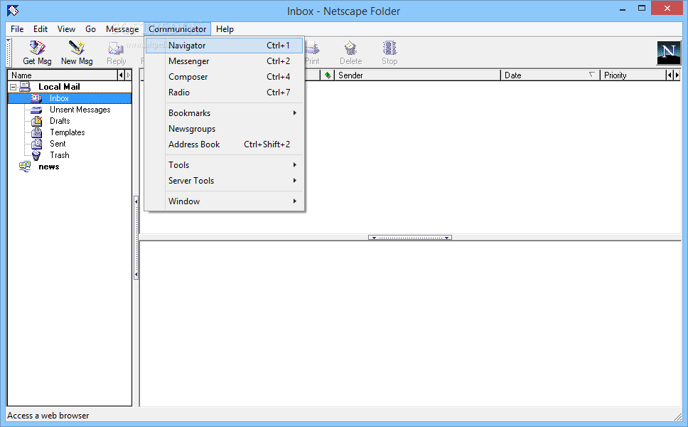Click the Reply toolbar icon

(x=115, y=51)
